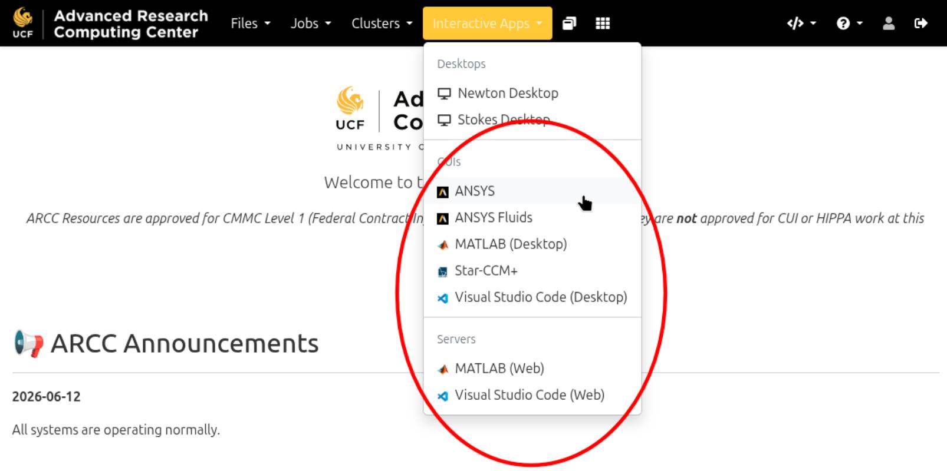Image resolution: width=947 pixels, height=471 pixels.
Task: Open the Develop code icon menu
Action: [x=801, y=24]
